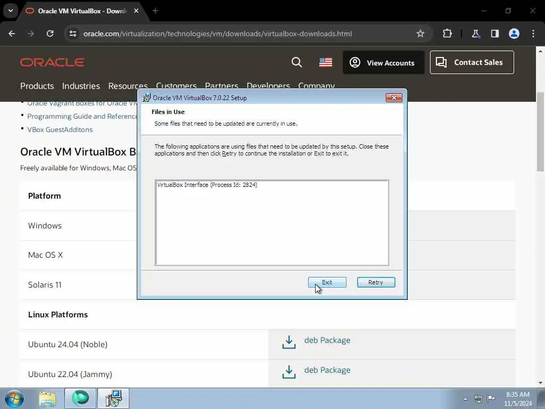The height and width of the screenshot is (409, 545).
Task: Open site information icon in address bar
Action: [x=72, y=34]
